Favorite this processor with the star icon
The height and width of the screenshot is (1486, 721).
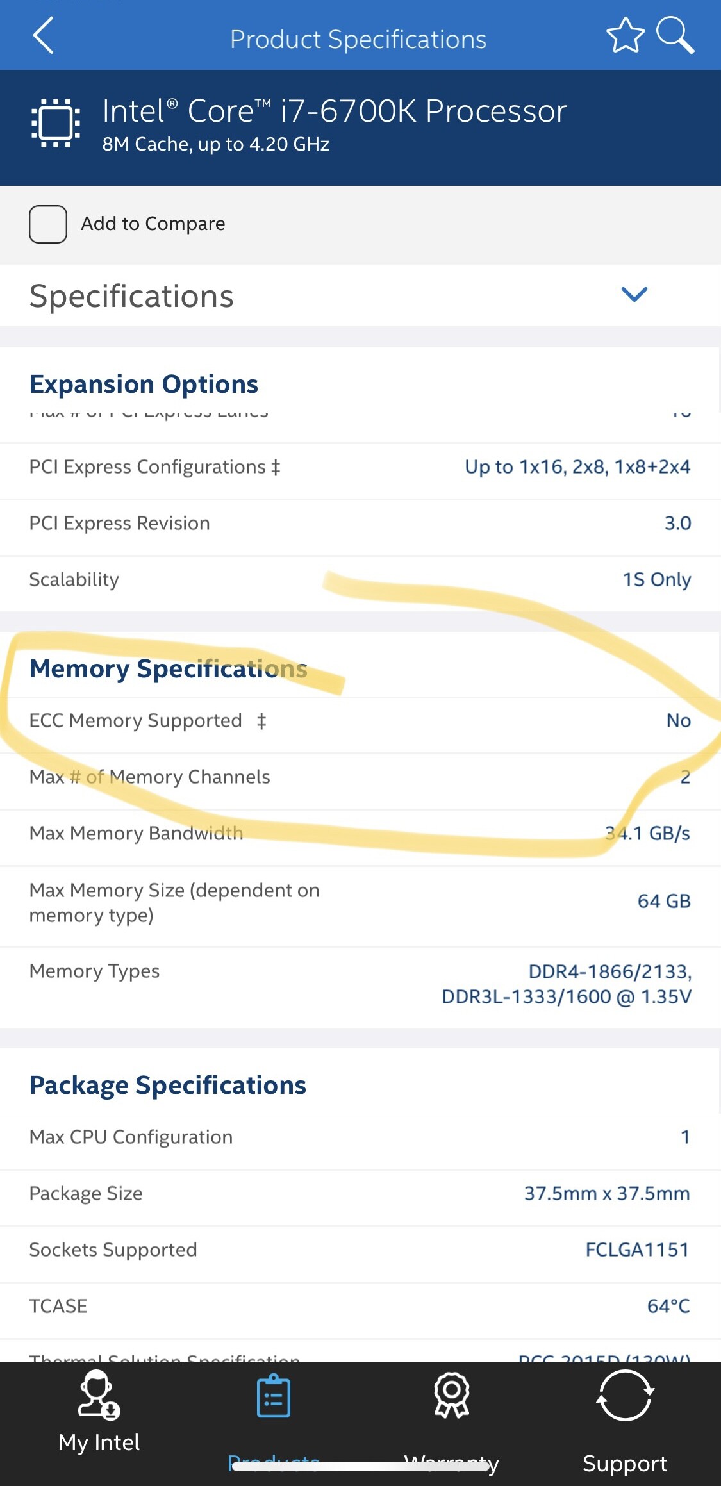click(x=625, y=35)
